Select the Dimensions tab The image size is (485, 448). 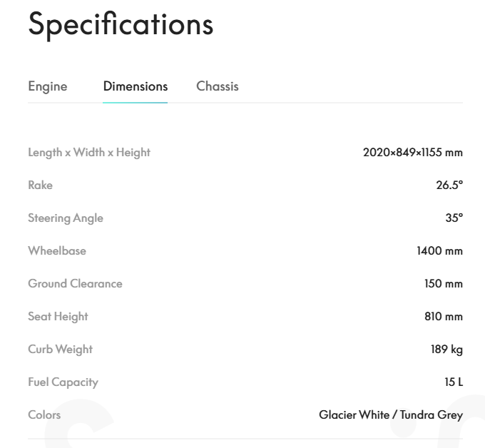coord(136,86)
